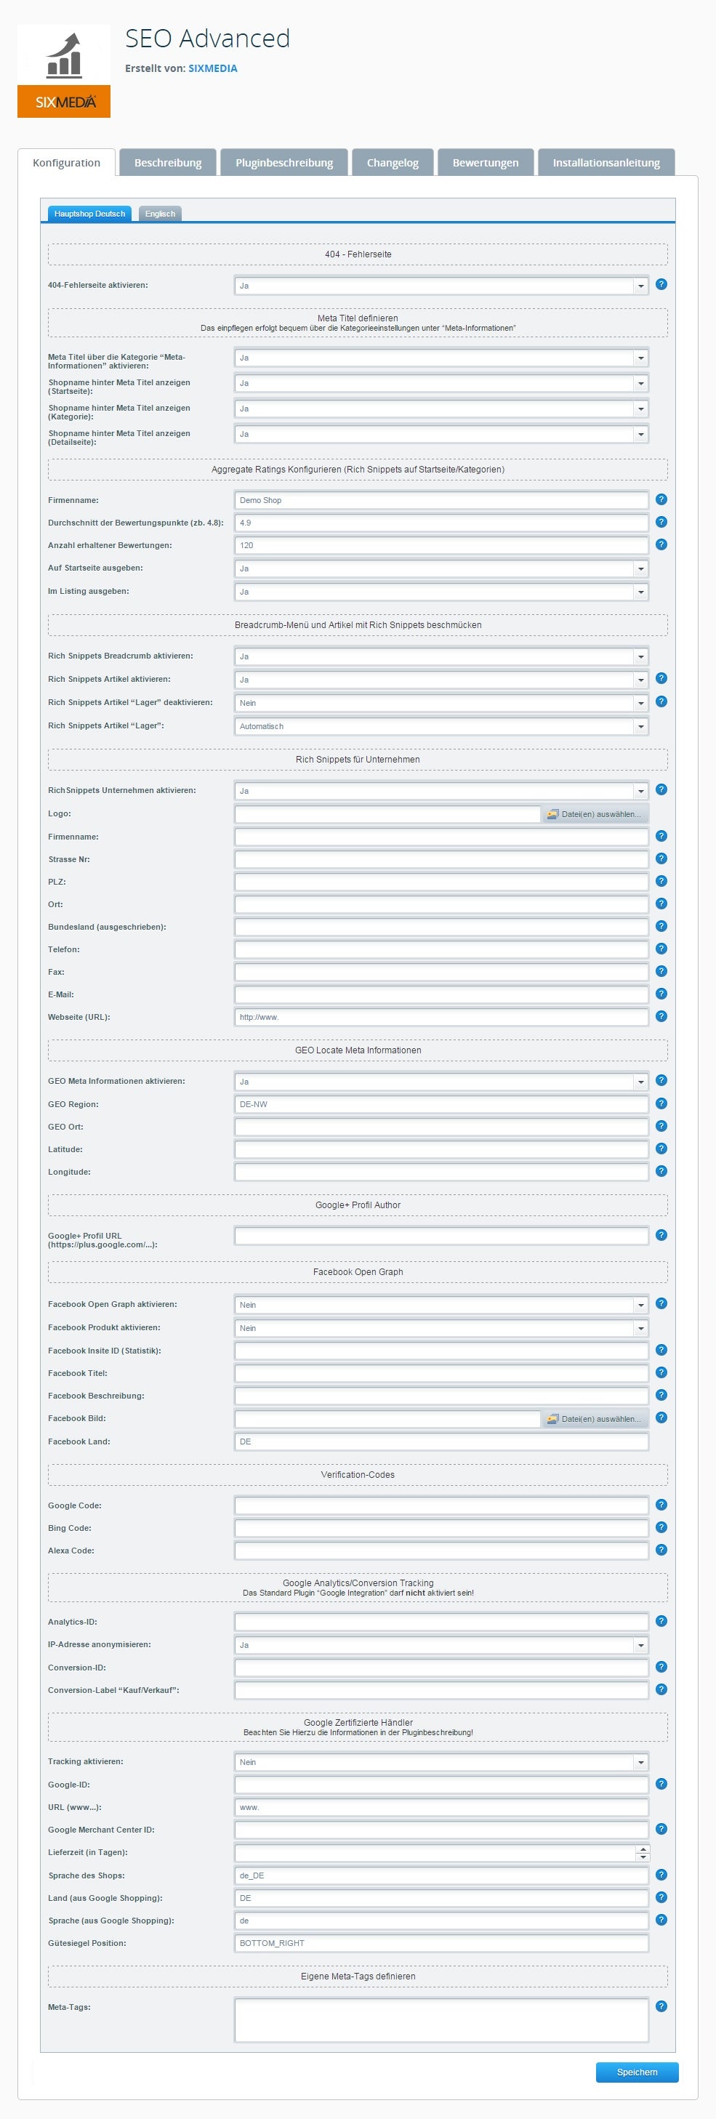Click the help icon beside Strasse Nr
Image resolution: width=716 pixels, height=2119 pixels.
tap(661, 859)
